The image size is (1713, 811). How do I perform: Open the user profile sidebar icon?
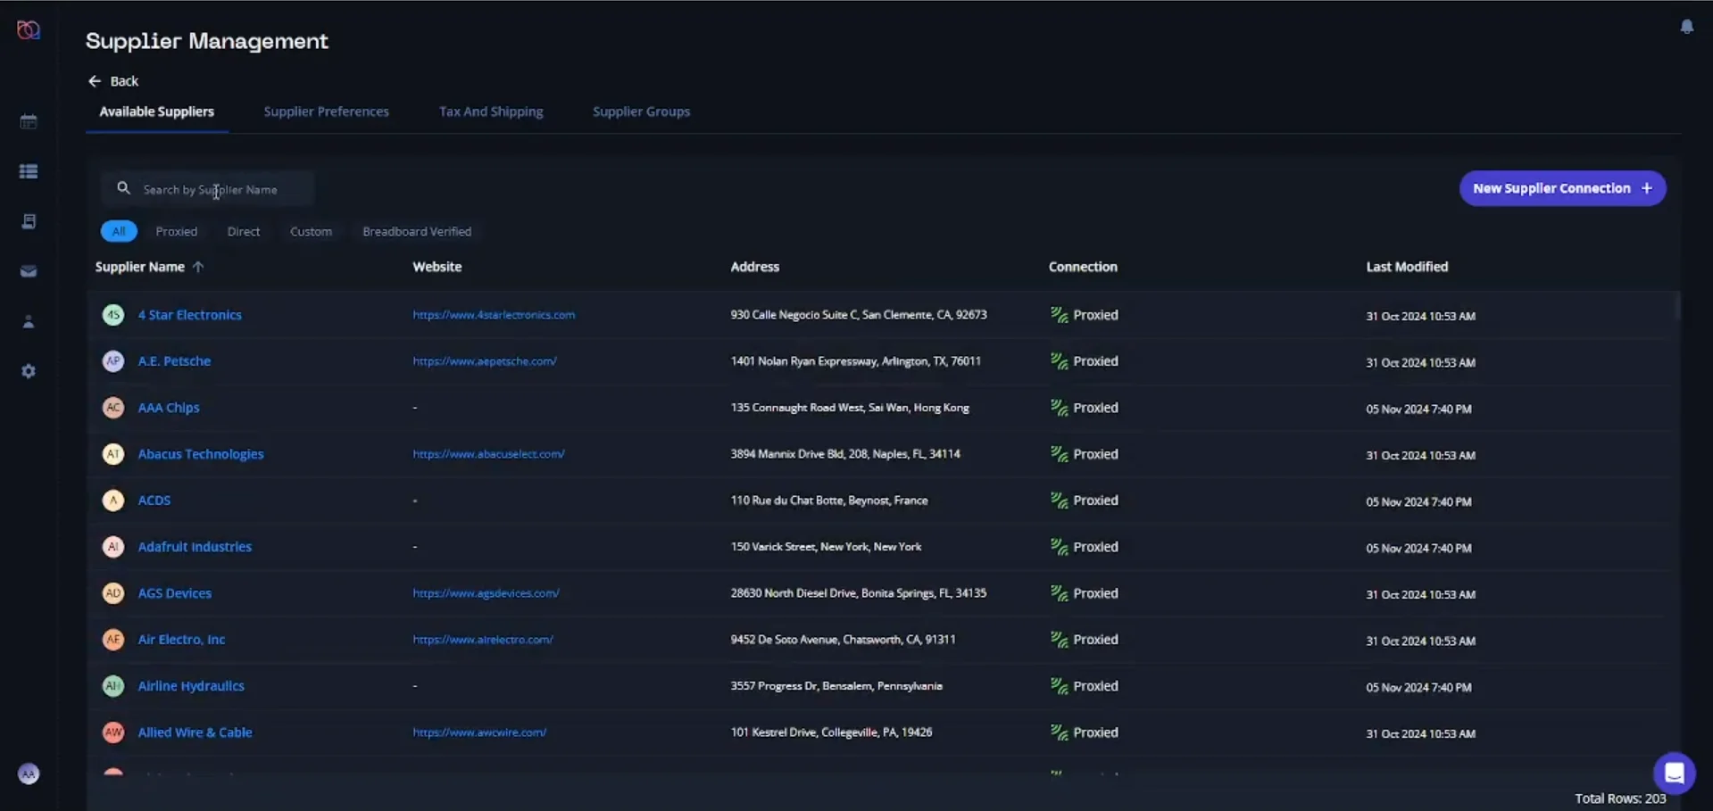tap(29, 321)
